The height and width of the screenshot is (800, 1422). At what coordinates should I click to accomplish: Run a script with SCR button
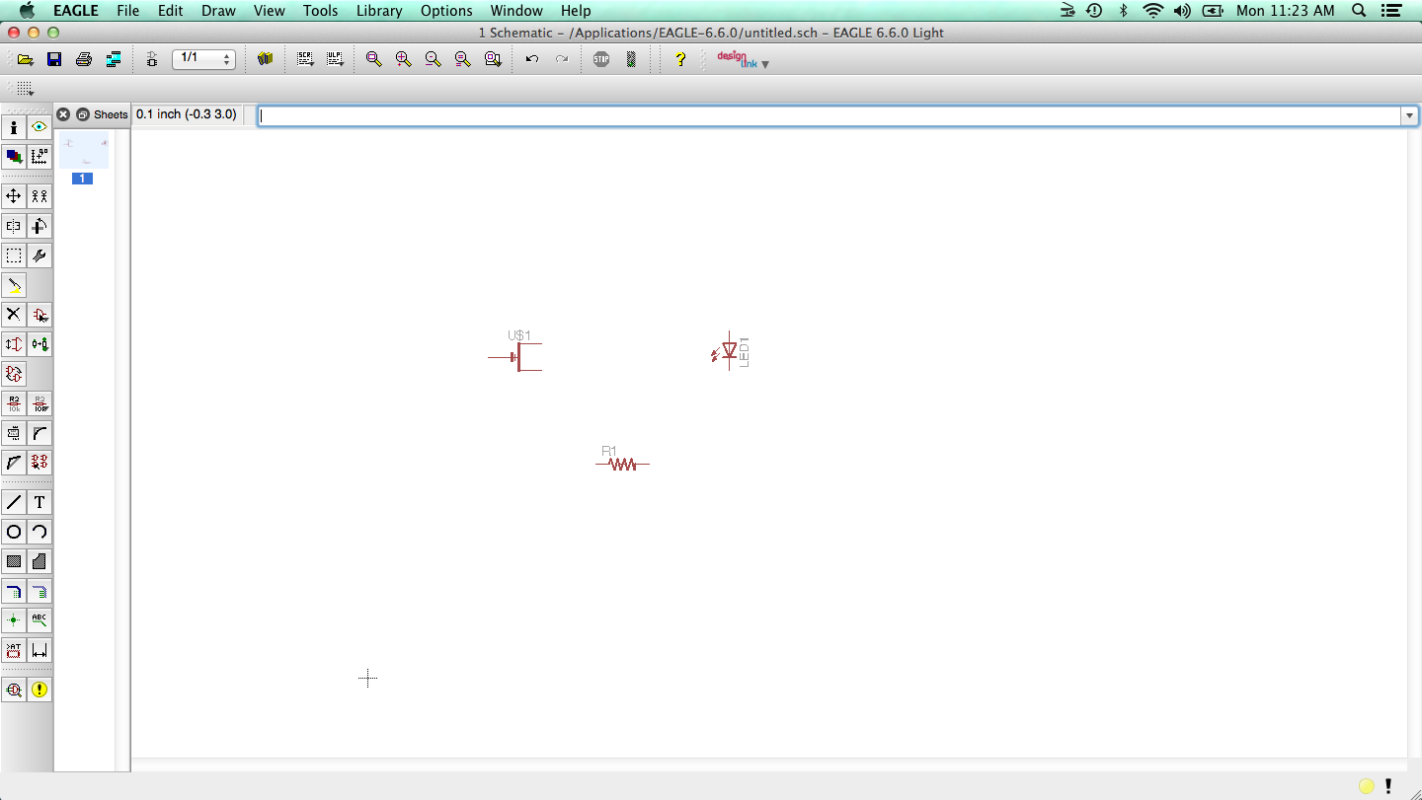point(306,59)
